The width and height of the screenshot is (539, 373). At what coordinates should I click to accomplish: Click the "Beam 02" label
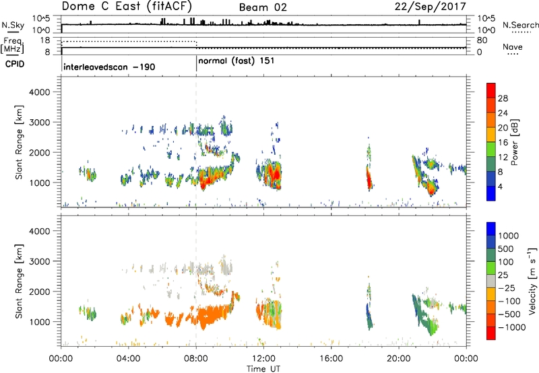263,7
